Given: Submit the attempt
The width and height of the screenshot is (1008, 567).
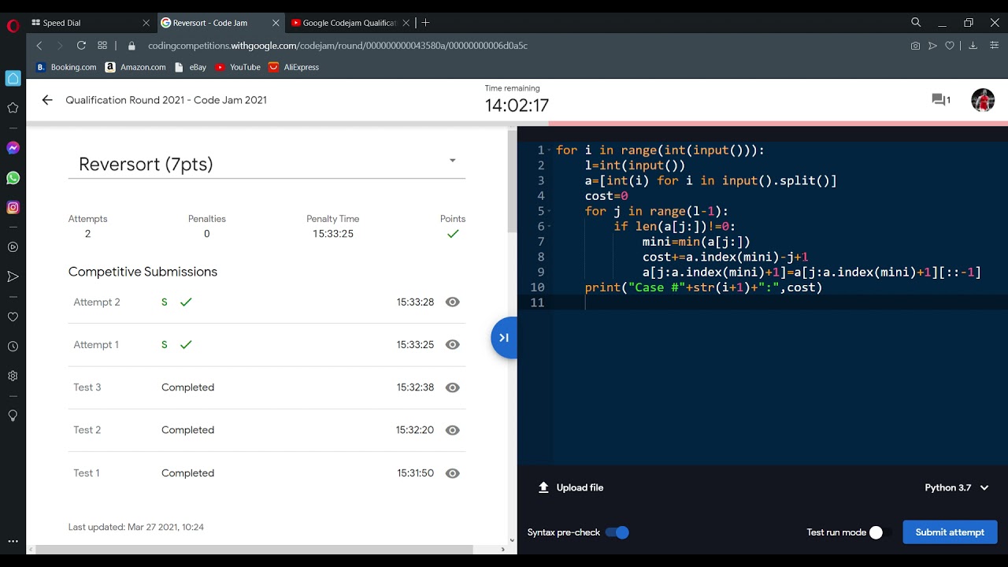Looking at the screenshot, I should [x=950, y=532].
